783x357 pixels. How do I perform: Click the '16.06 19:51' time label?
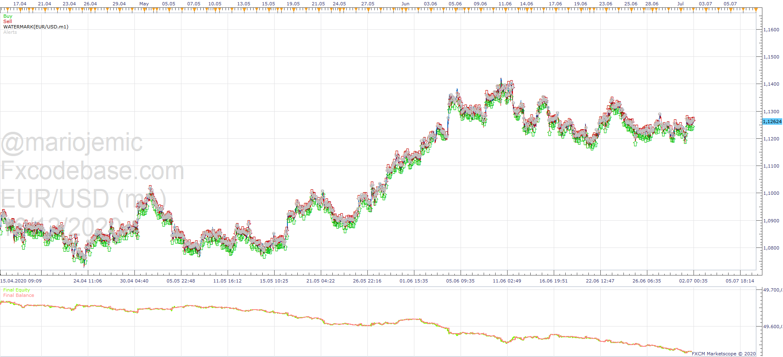click(x=553, y=281)
